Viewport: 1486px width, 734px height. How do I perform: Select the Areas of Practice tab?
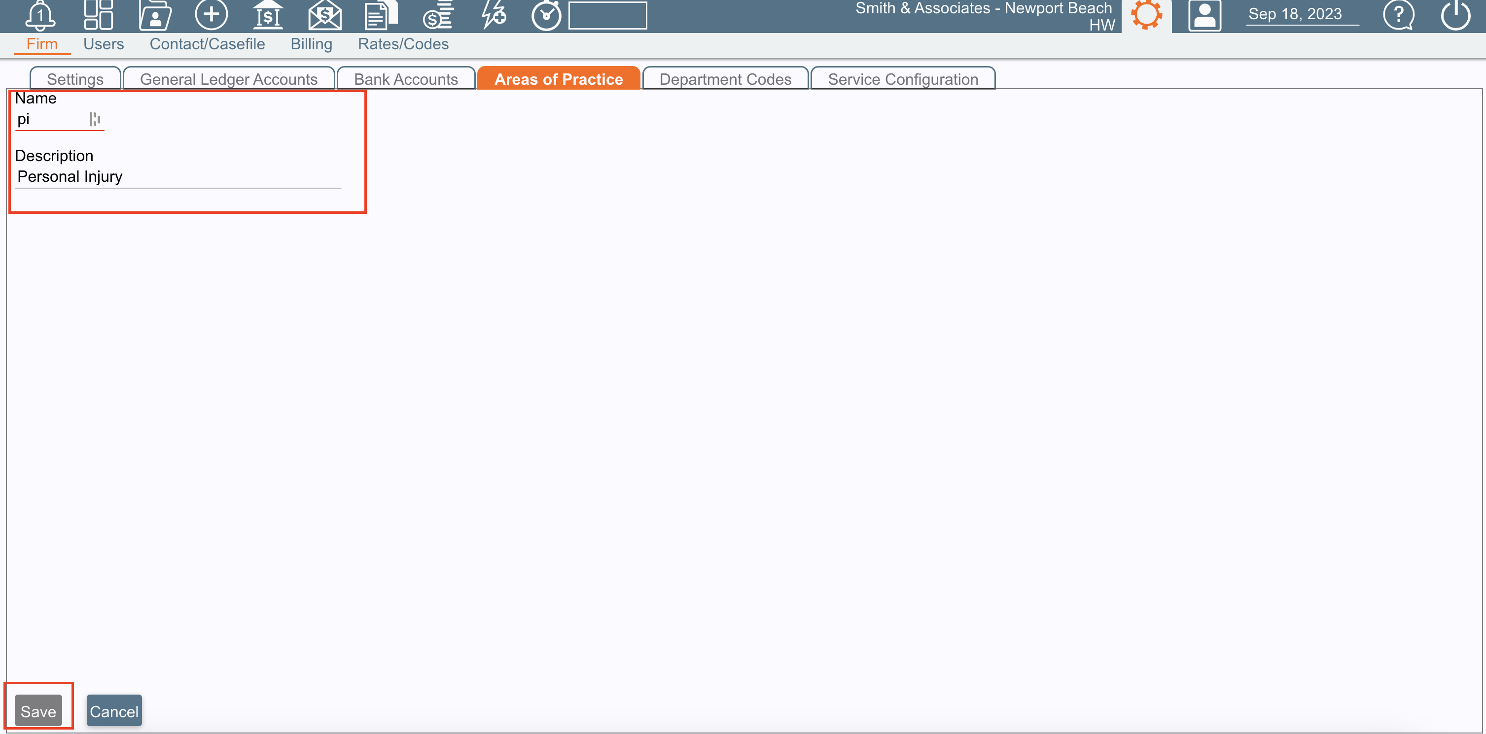pos(559,79)
